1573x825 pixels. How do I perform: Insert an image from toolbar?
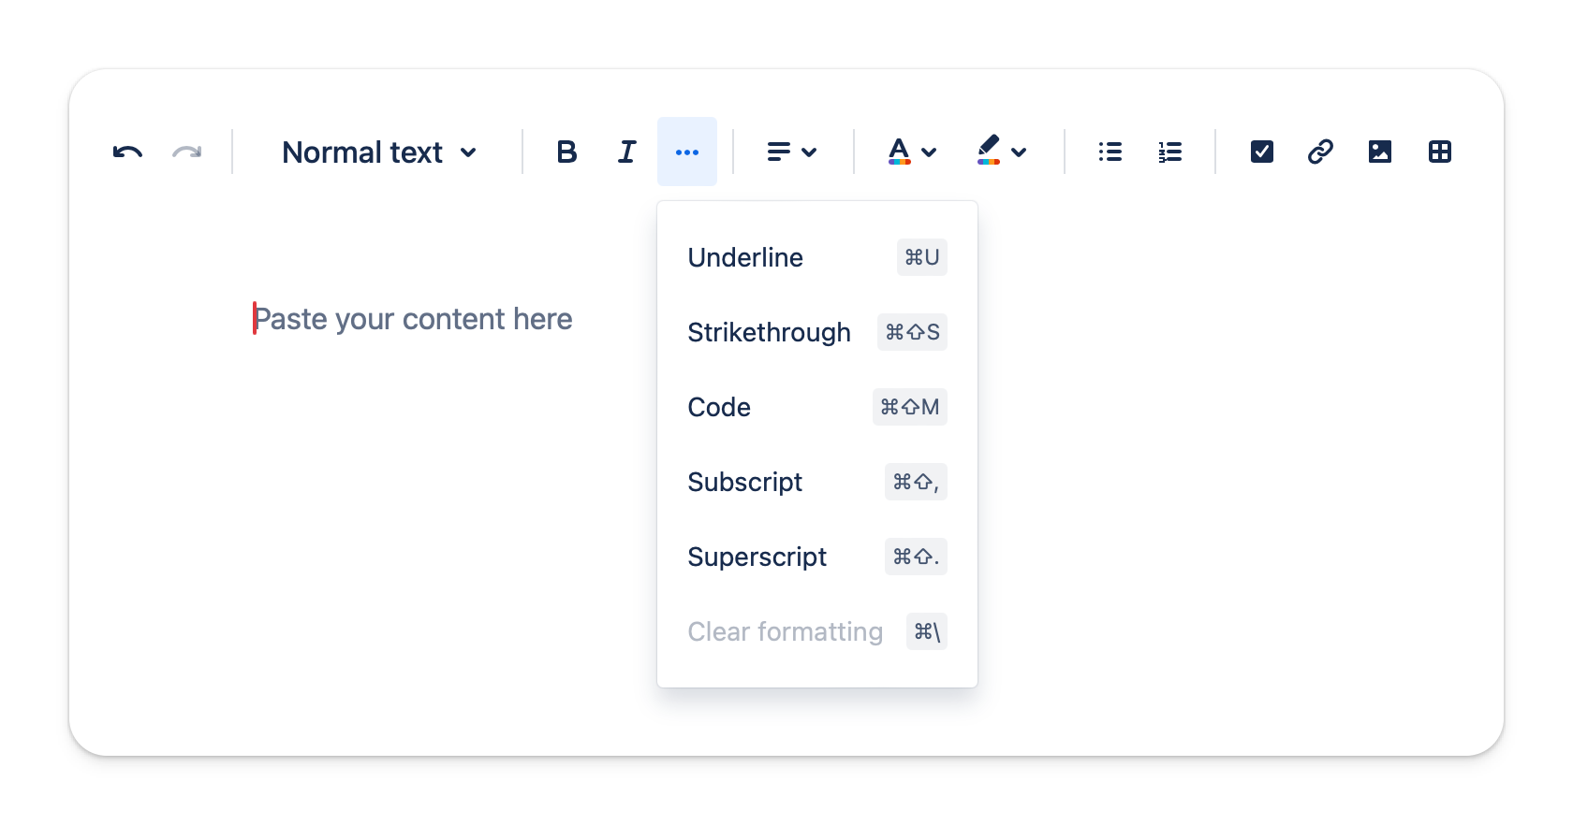click(1380, 152)
